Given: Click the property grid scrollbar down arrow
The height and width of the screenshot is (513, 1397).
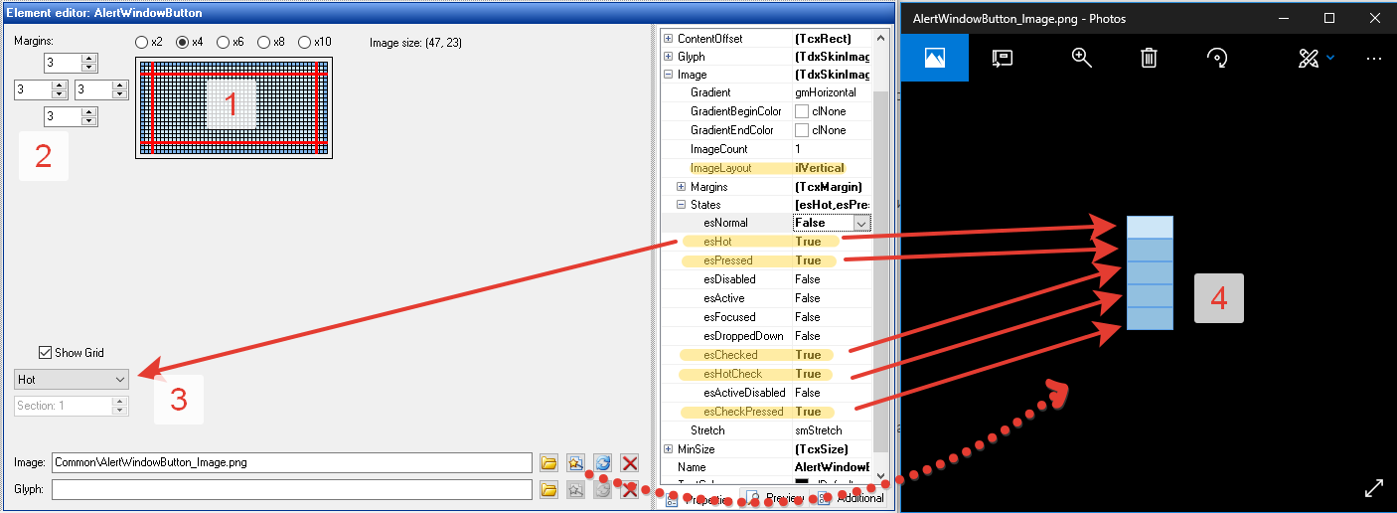Looking at the screenshot, I should tap(880, 476).
